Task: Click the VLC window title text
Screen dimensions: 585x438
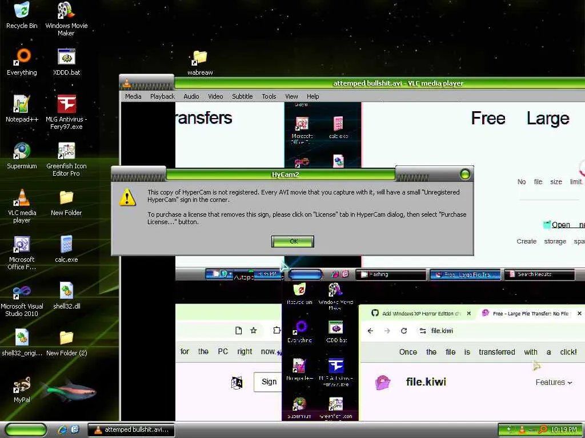Action: coord(398,83)
